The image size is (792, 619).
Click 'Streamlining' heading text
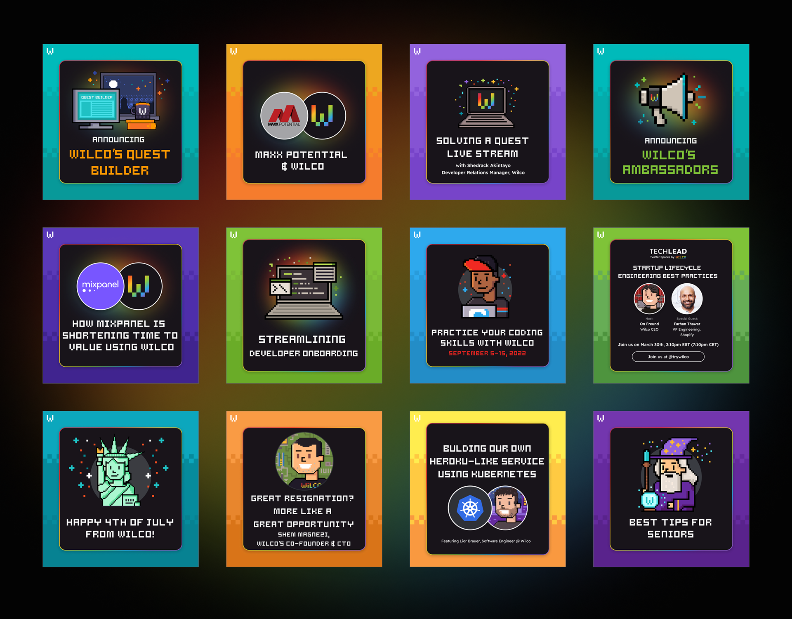pyautogui.click(x=302, y=339)
